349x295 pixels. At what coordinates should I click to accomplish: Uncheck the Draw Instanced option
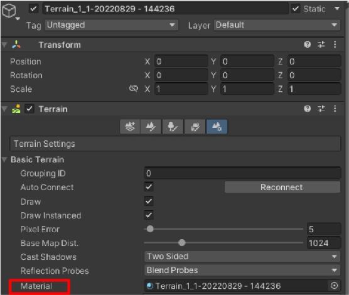[x=149, y=215]
